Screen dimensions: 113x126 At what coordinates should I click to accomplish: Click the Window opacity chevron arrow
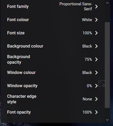coord(96,86)
